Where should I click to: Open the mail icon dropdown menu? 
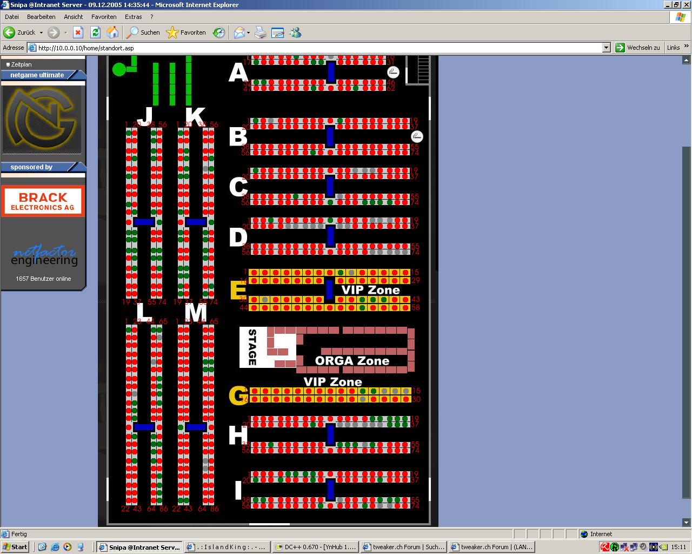(x=248, y=32)
